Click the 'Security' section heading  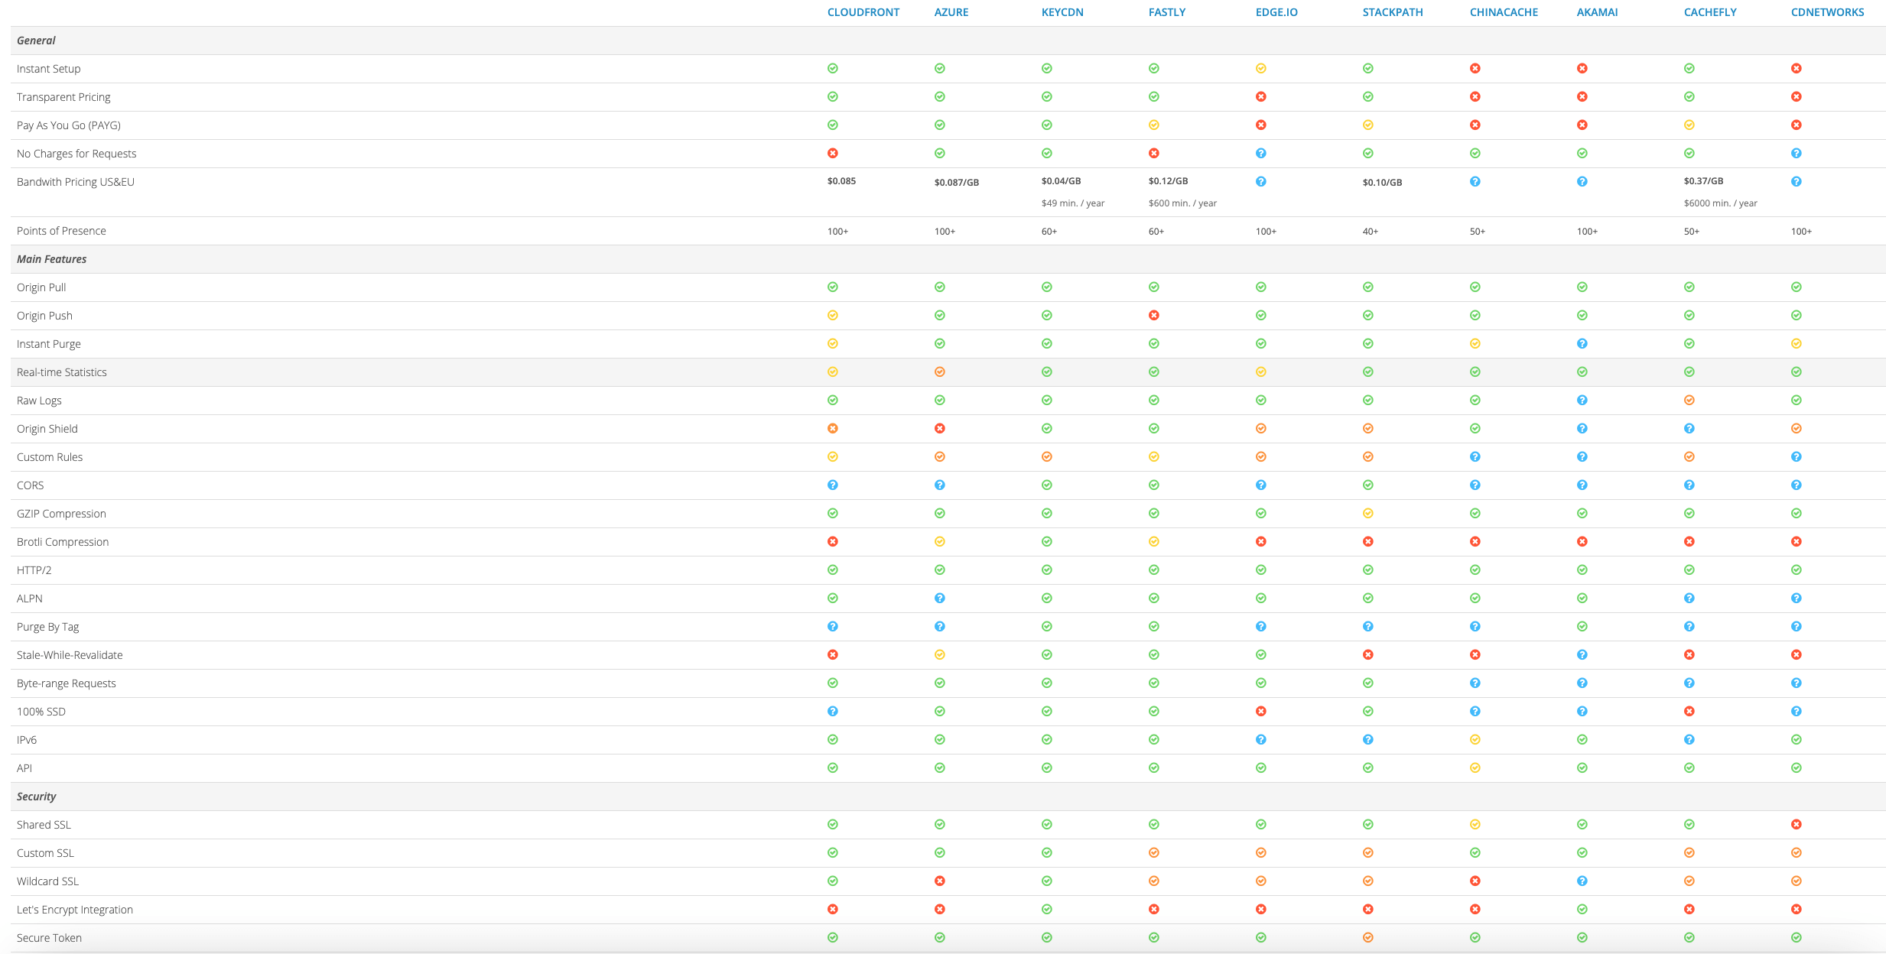[x=36, y=797]
